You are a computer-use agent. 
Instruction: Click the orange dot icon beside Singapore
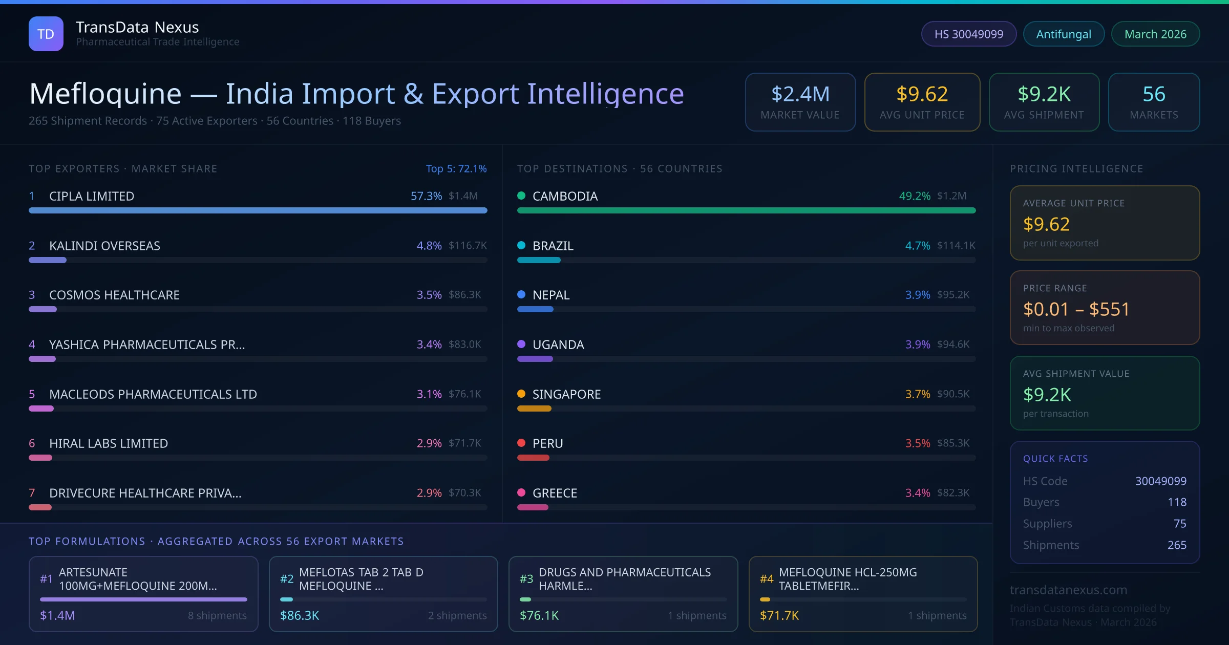(x=522, y=394)
